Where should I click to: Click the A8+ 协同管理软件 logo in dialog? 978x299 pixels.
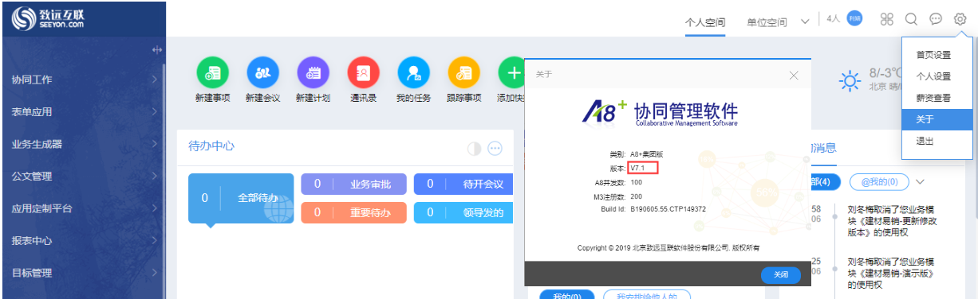661,112
